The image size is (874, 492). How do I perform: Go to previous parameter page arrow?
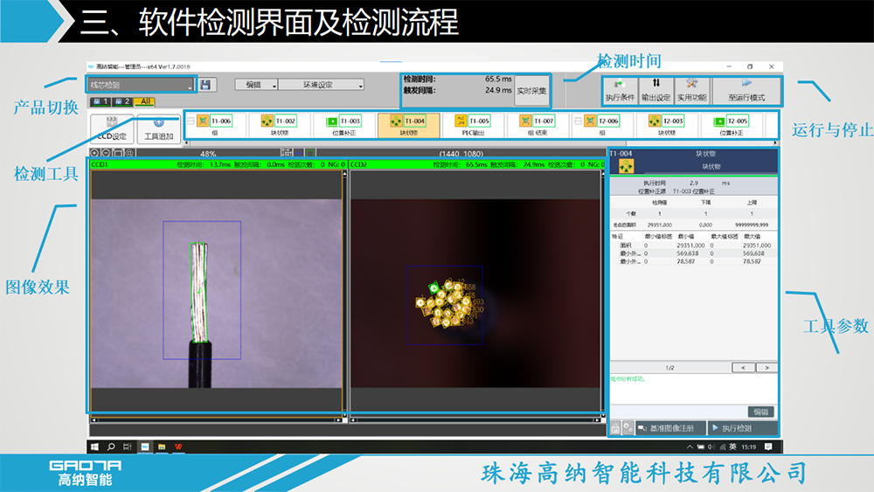click(743, 368)
